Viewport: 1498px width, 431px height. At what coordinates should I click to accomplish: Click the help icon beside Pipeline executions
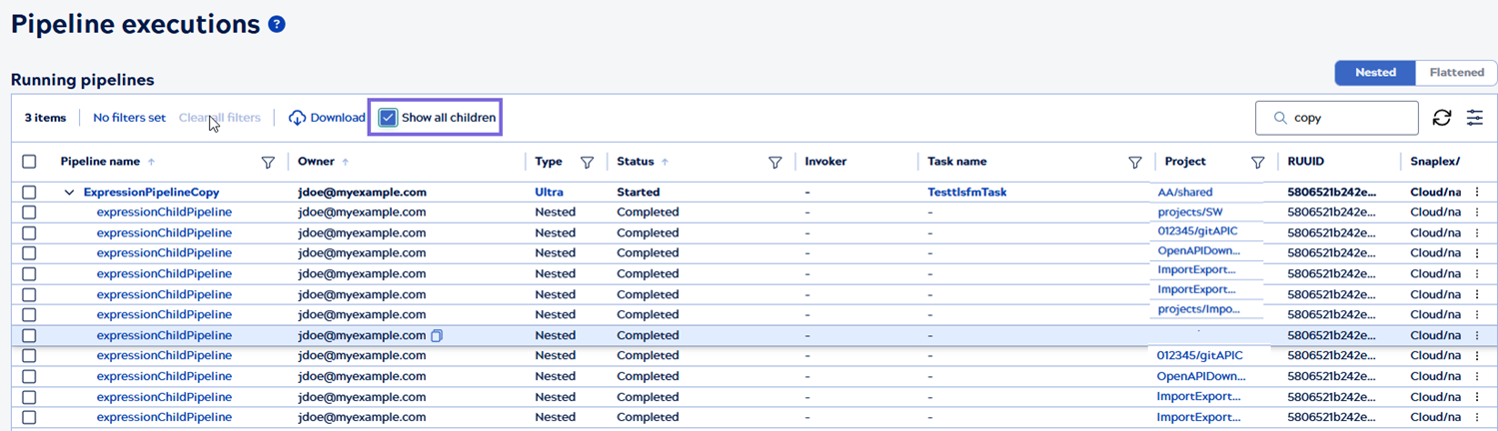pos(277,25)
